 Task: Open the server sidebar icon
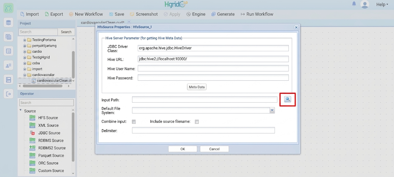tap(8, 80)
